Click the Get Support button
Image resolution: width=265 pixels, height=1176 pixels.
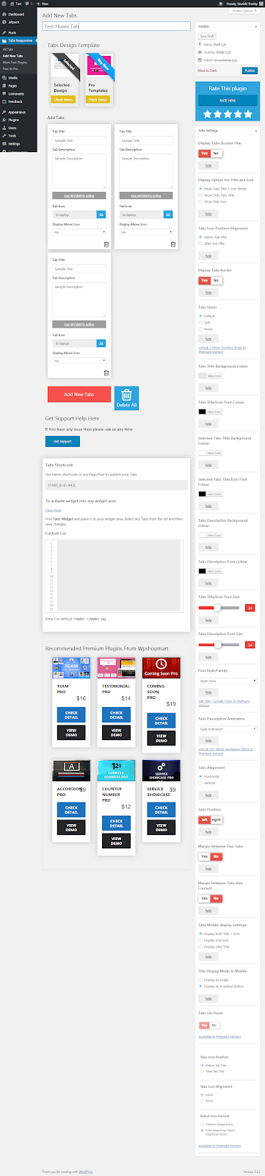click(x=62, y=441)
